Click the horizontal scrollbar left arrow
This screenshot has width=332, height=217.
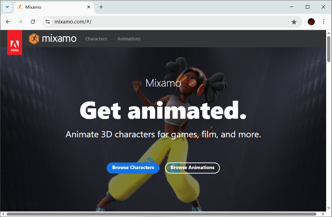(3, 214)
